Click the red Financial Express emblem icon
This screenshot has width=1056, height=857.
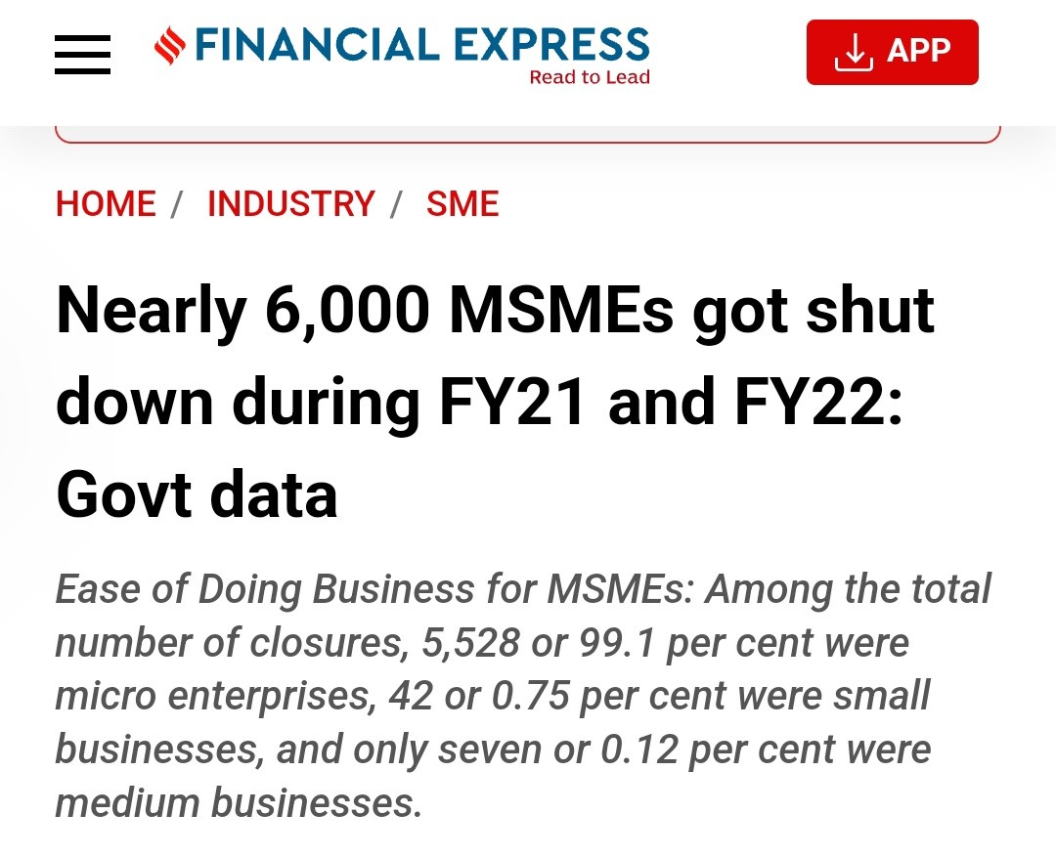(x=170, y=46)
